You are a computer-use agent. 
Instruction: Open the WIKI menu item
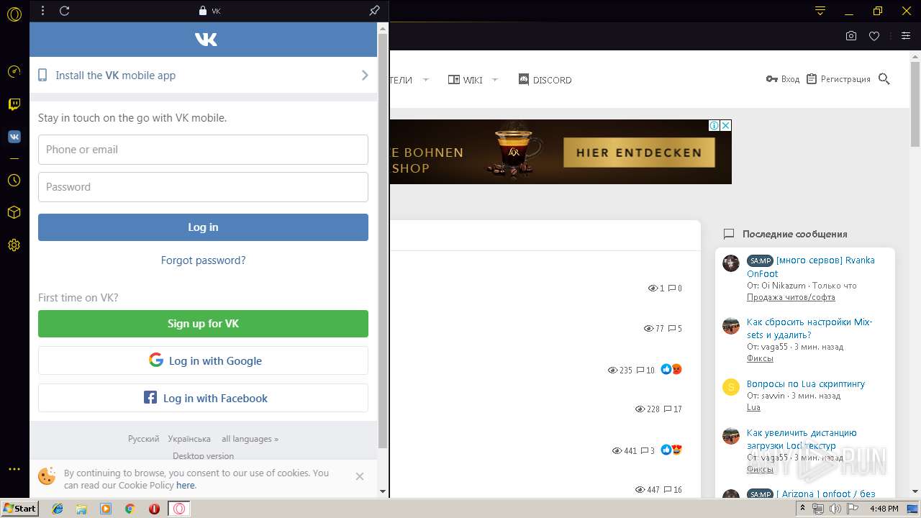coord(466,80)
